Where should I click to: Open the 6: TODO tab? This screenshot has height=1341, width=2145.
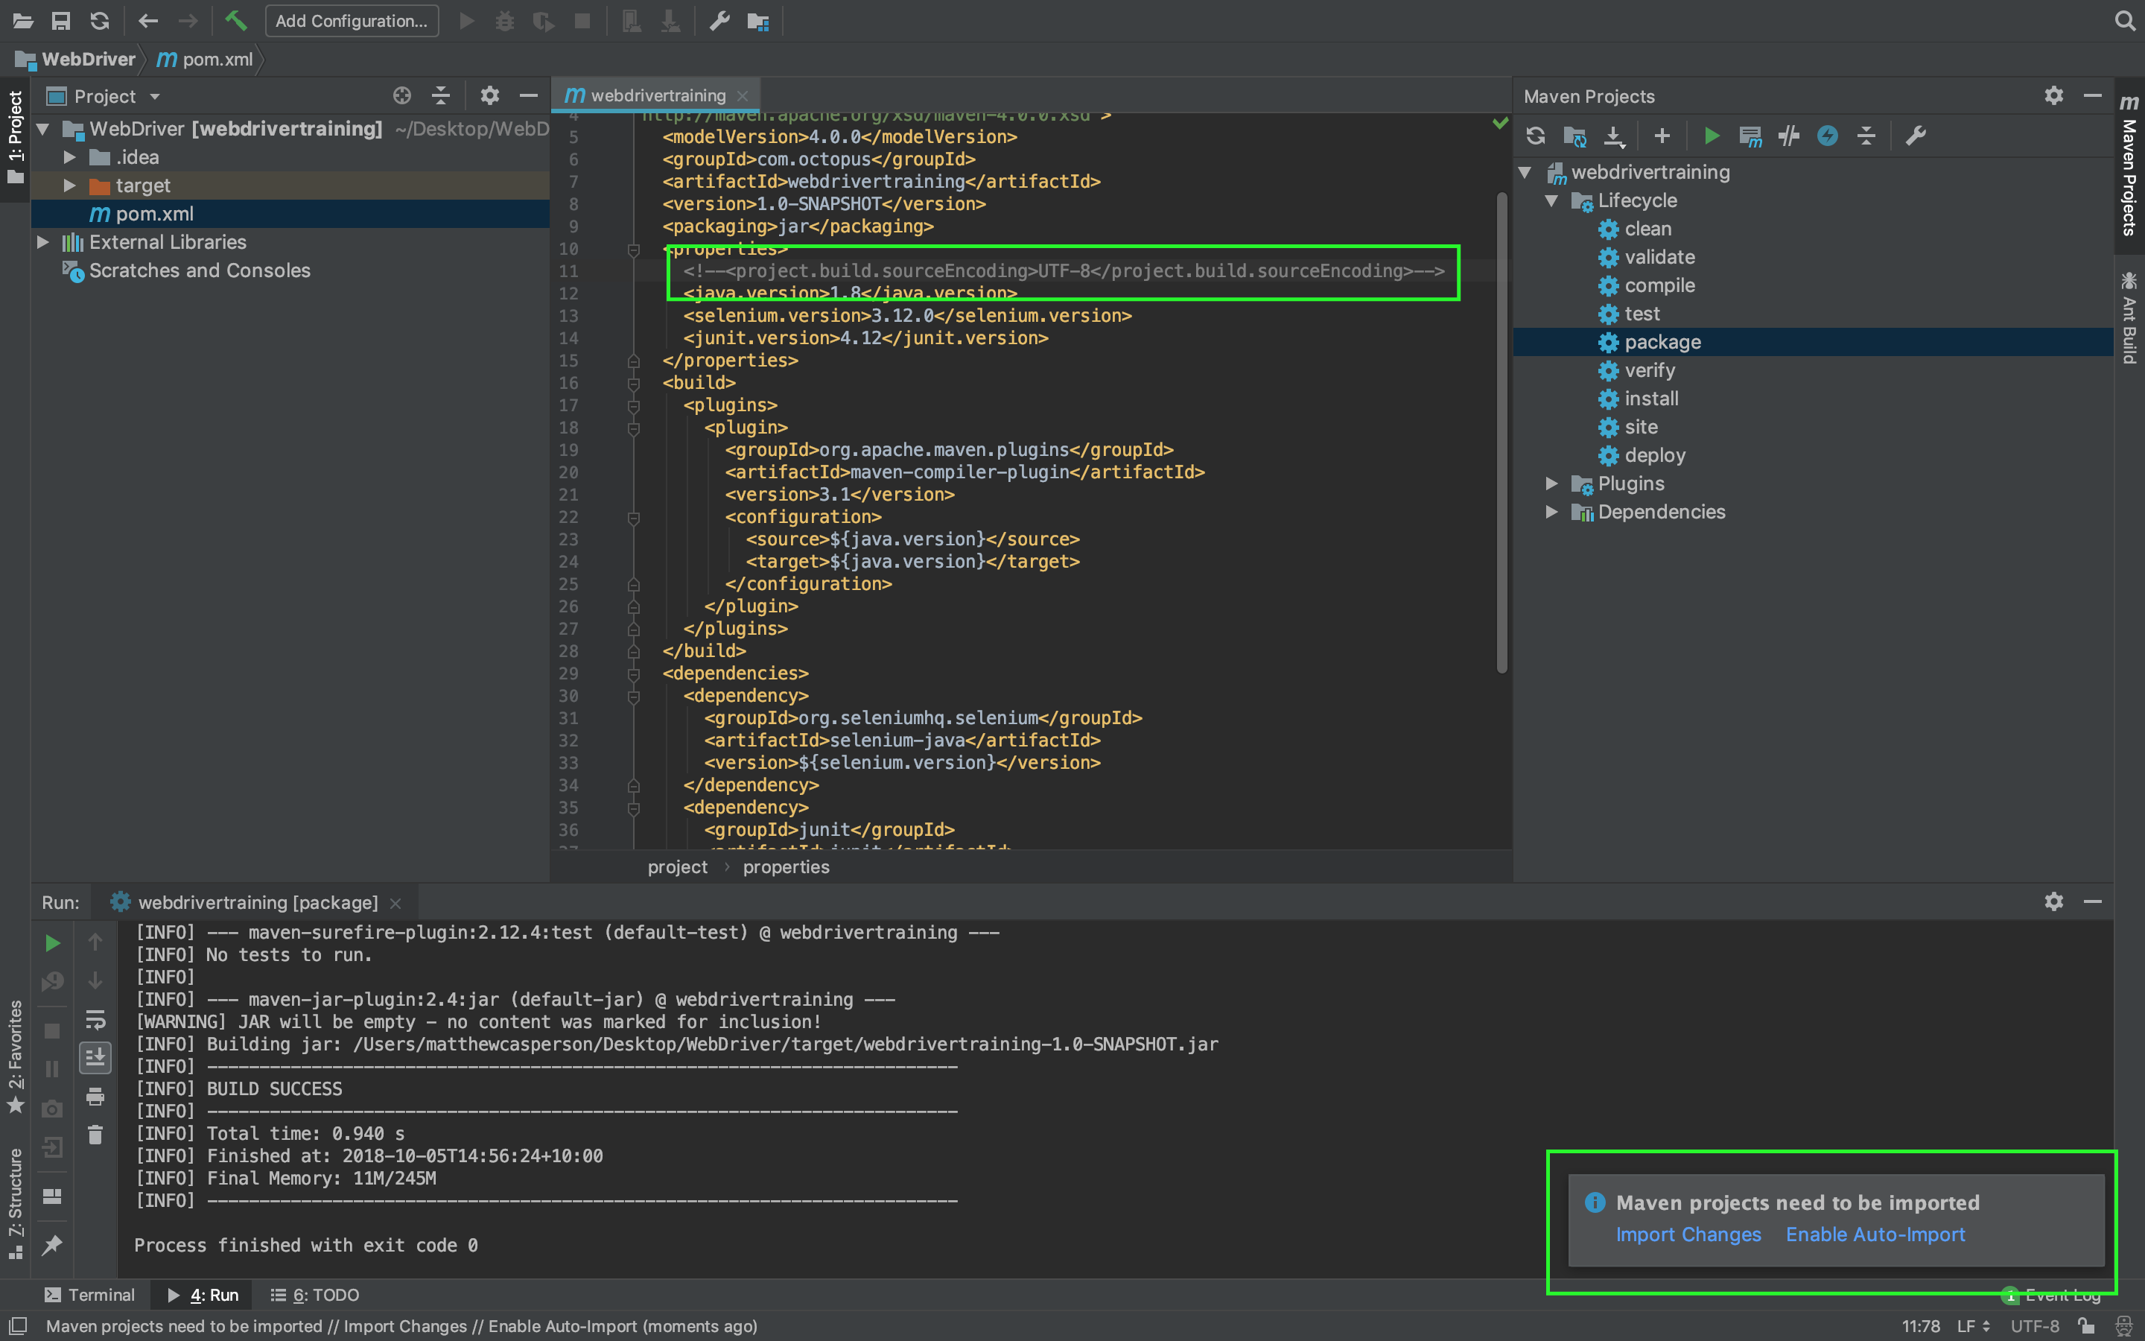[x=314, y=1295]
